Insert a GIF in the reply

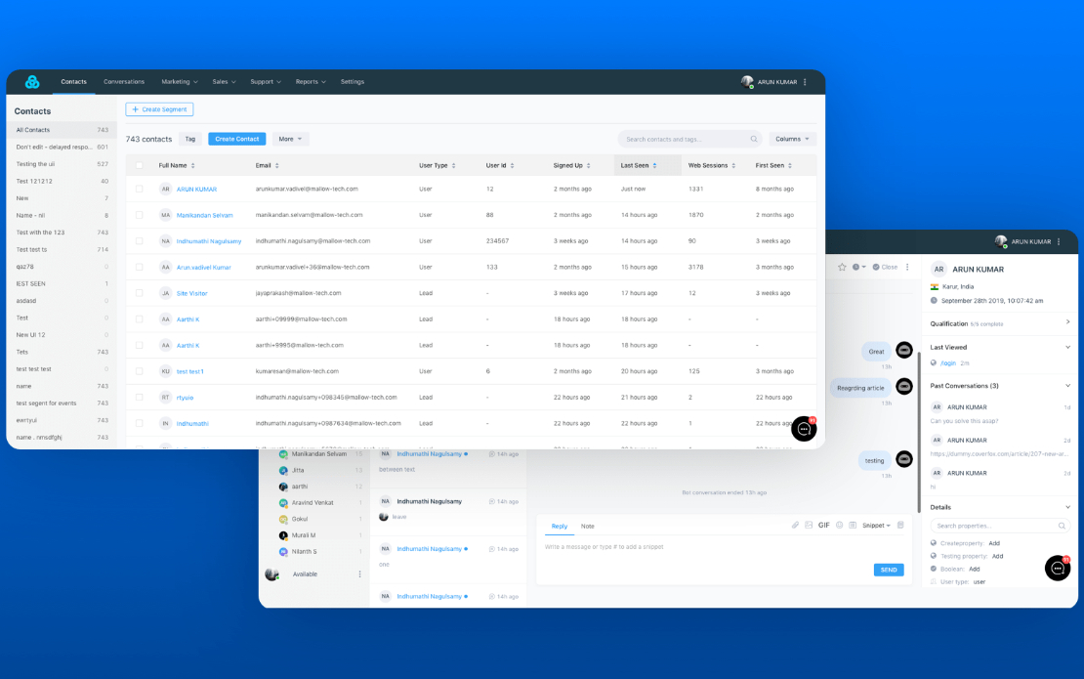click(x=823, y=526)
